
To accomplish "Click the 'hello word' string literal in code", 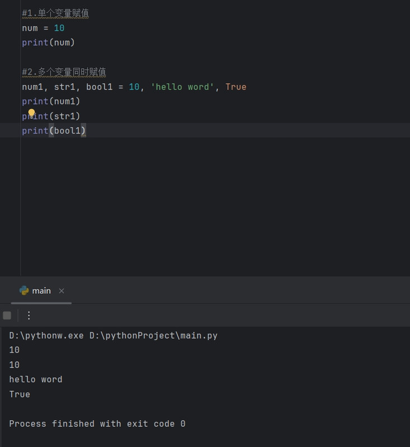I will tap(182, 87).
